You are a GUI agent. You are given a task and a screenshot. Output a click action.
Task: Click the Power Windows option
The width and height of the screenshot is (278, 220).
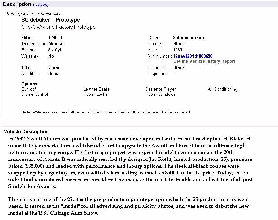pyautogui.click(x=160, y=94)
